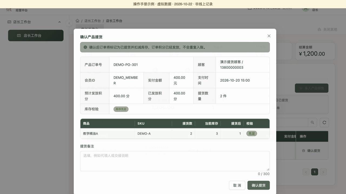This screenshot has width=346, height=194.
Task: Click the 充足 tag in the 教学精油A row
Action: tap(252, 134)
